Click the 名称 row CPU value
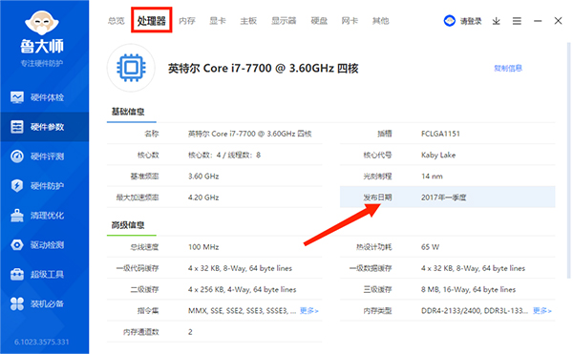The image size is (573, 354). [x=250, y=134]
